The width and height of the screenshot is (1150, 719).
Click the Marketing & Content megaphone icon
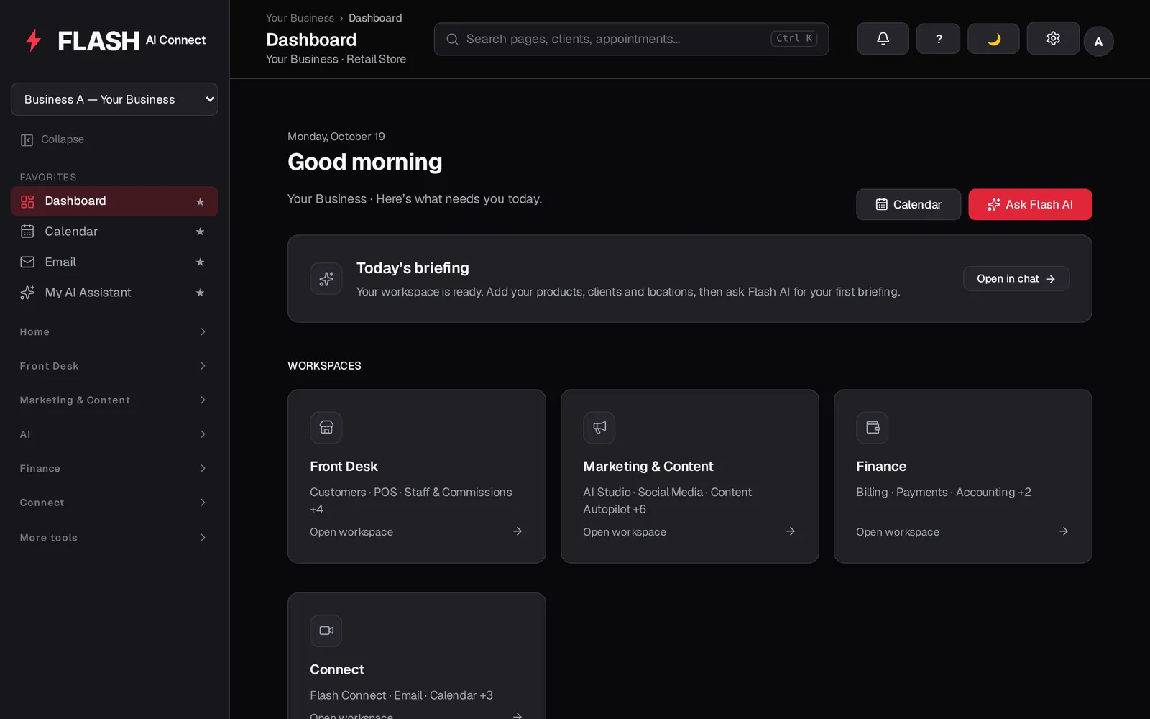tap(599, 428)
